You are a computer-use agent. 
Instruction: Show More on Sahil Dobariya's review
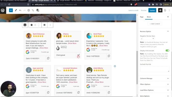click(x=44, y=48)
